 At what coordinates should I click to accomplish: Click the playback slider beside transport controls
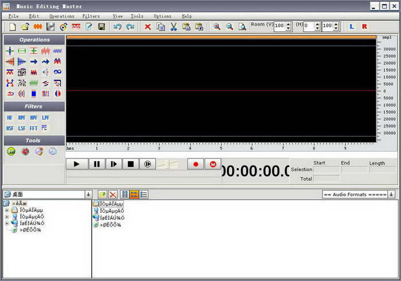tap(168, 165)
